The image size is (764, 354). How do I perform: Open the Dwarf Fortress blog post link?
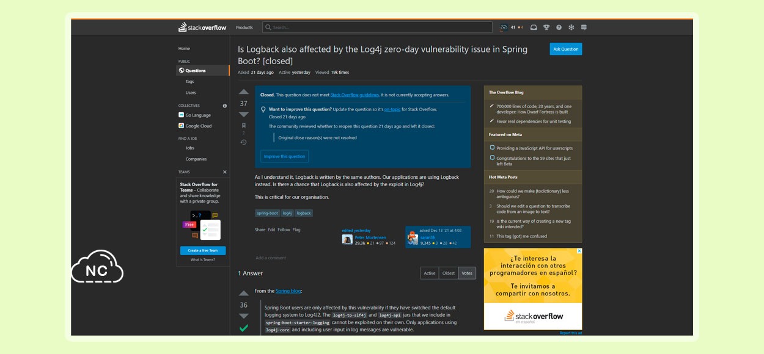[534, 109]
